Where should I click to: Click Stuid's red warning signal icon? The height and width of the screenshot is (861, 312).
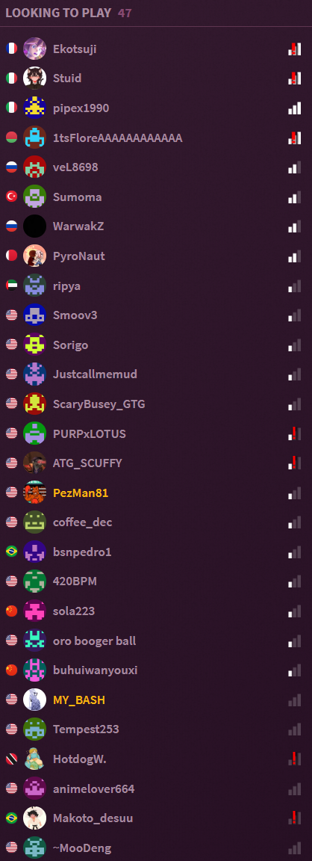click(294, 78)
